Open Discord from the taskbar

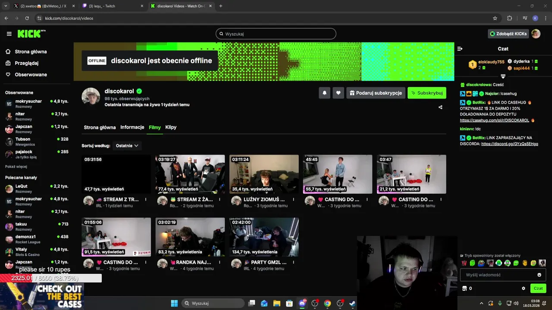point(302,303)
